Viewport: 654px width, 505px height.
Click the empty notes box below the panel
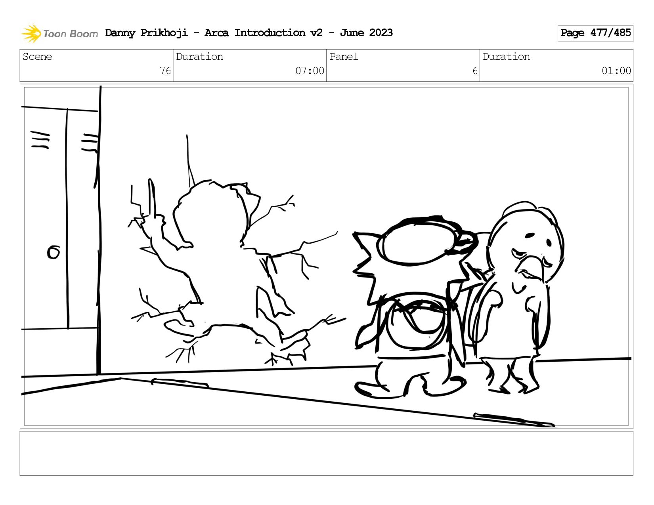tap(327, 454)
